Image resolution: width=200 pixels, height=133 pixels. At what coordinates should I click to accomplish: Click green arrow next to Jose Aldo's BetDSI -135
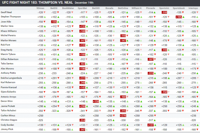tap(58, 22)
